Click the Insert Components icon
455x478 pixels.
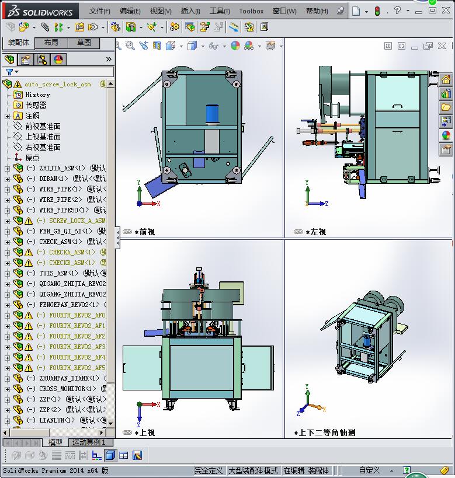24,27
